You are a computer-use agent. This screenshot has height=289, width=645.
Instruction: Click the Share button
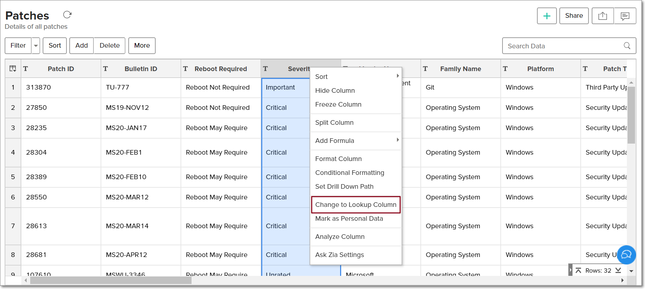click(x=574, y=16)
